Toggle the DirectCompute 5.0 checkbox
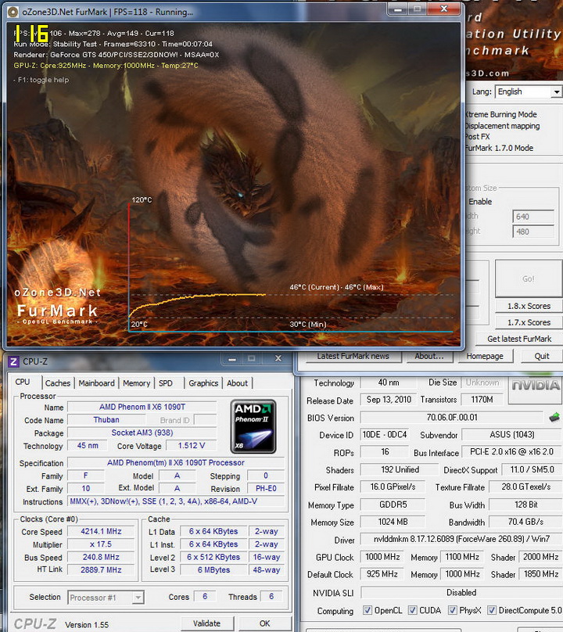The height and width of the screenshot is (632, 563). (x=492, y=610)
